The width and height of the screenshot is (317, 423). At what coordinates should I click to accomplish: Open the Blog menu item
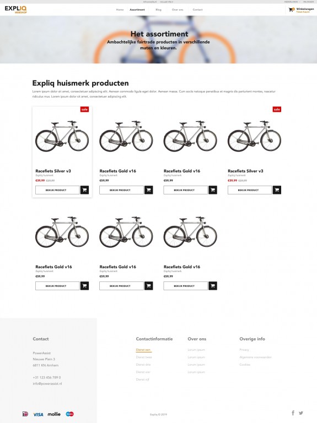tap(159, 10)
